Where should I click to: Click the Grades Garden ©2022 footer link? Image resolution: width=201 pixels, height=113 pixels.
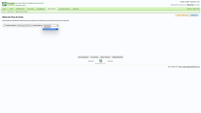coord(191,67)
